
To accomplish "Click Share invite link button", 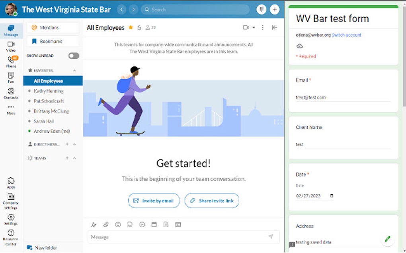I will pos(212,201).
